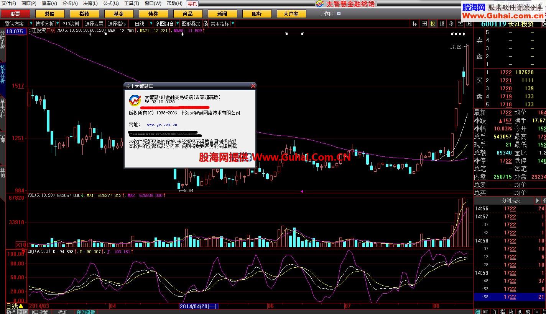The image size is (546, 314).
Task: Expand the 技术分析 dropdown arrow
Action: click(x=58, y=24)
